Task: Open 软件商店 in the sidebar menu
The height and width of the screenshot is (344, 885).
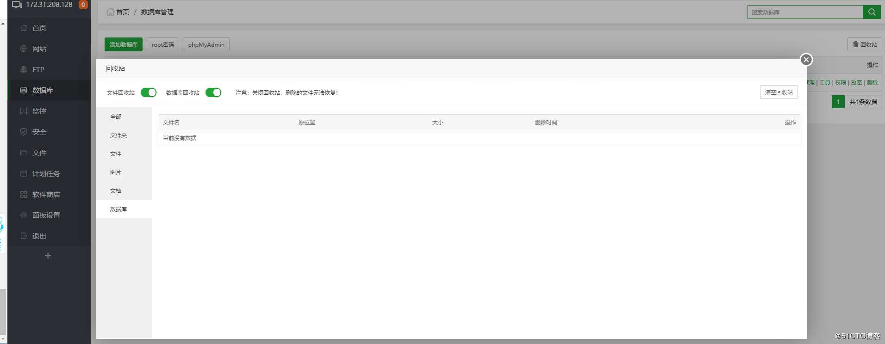Action: 49,194
